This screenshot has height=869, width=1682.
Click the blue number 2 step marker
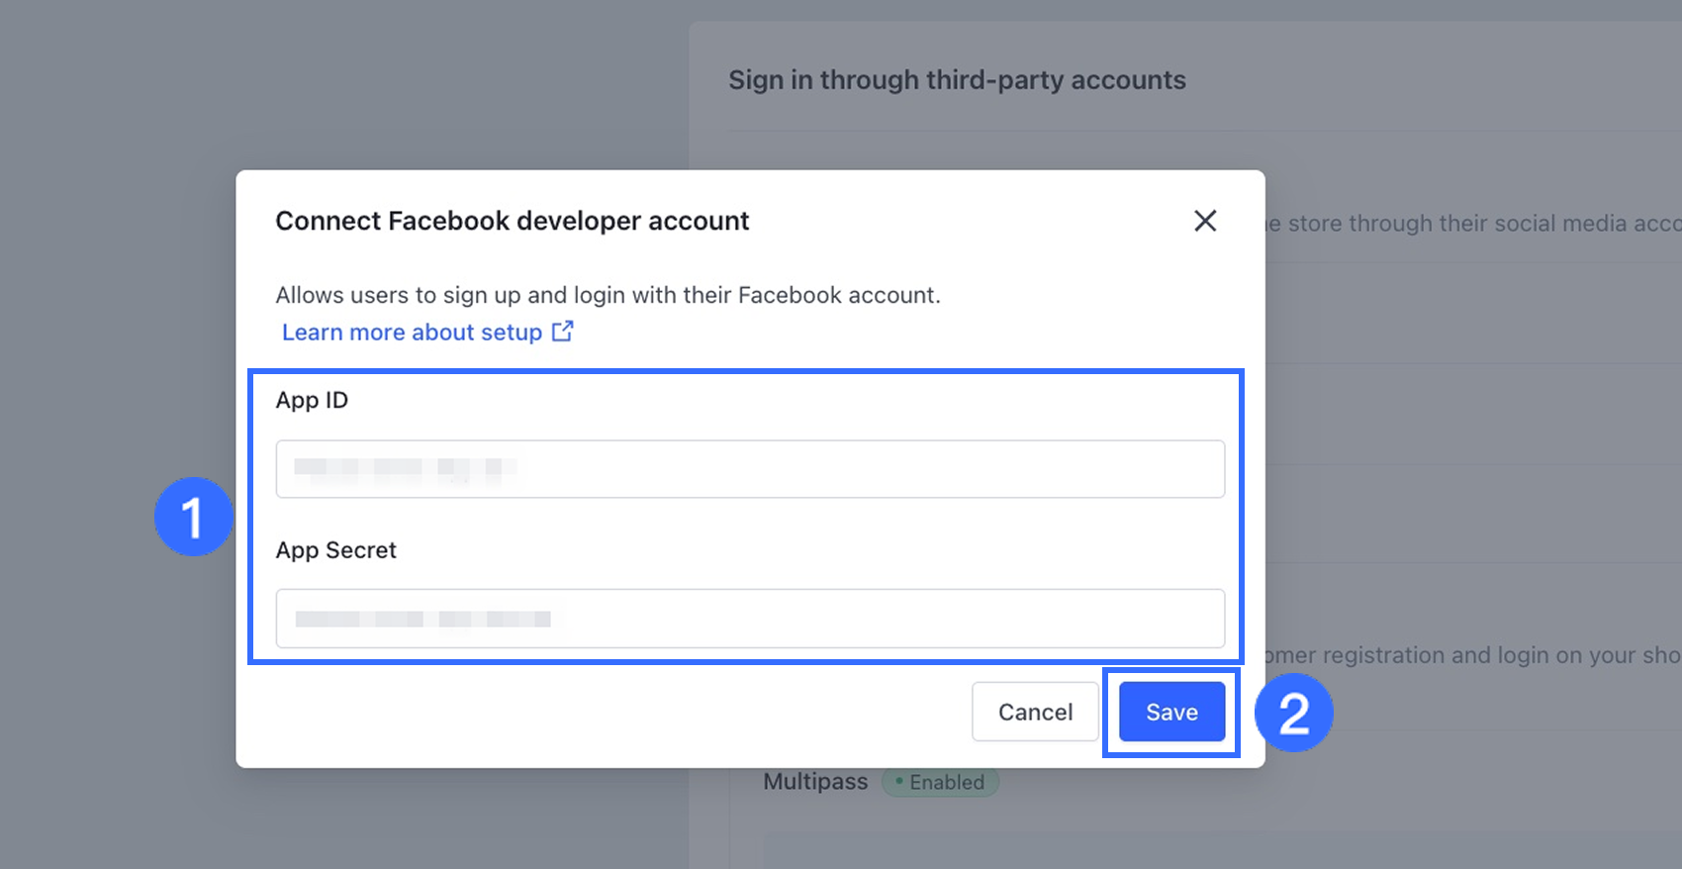click(1293, 713)
